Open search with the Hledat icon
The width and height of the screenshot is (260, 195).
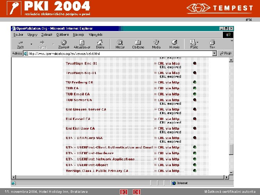click(x=120, y=44)
